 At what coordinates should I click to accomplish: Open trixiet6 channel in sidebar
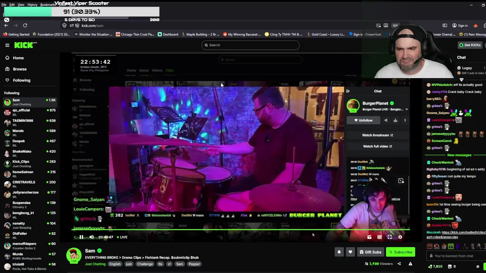click(x=30, y=266)
